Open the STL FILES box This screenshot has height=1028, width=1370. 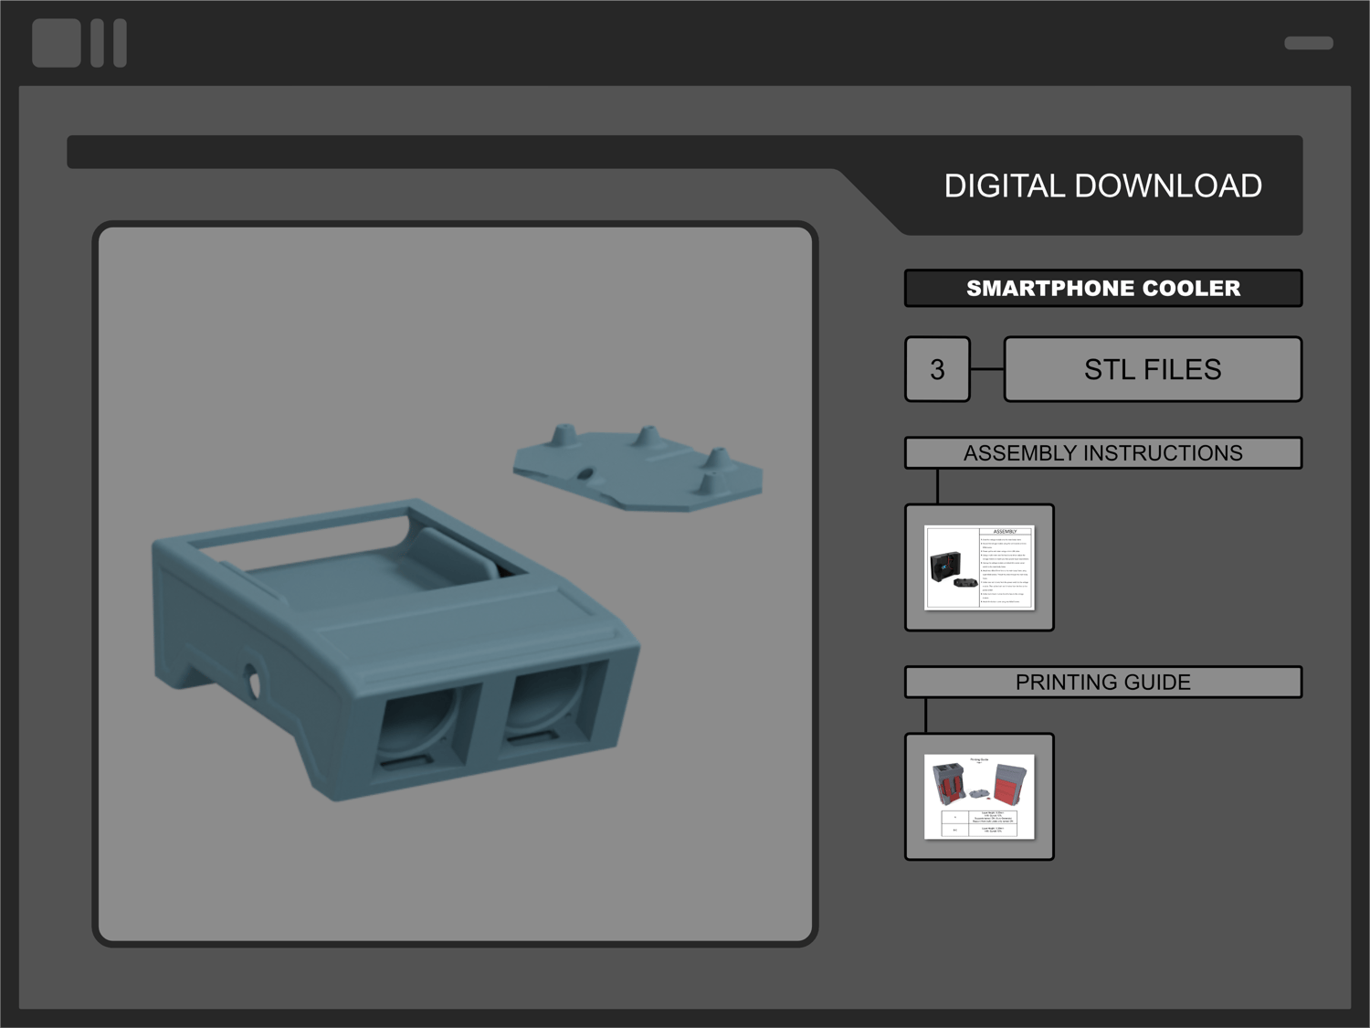[1153, 369]
